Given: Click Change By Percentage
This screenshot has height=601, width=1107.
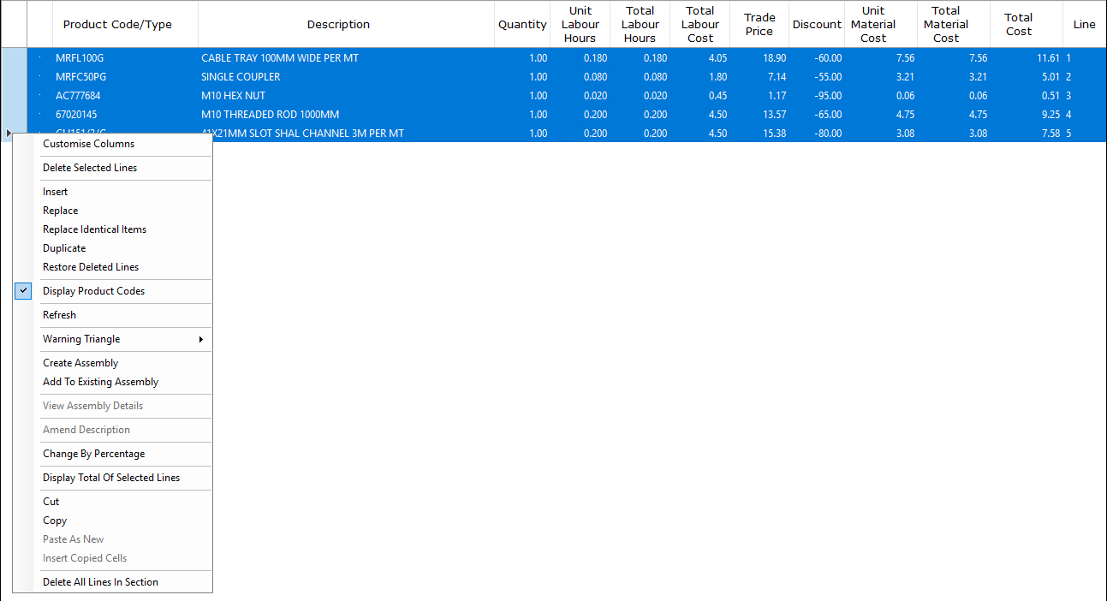Looking at the screenshot, I should tap(93, 454).
